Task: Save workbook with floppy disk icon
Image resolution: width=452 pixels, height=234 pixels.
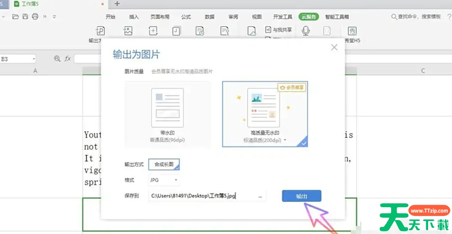Action: pyautogui.click(x=25, y=16)
